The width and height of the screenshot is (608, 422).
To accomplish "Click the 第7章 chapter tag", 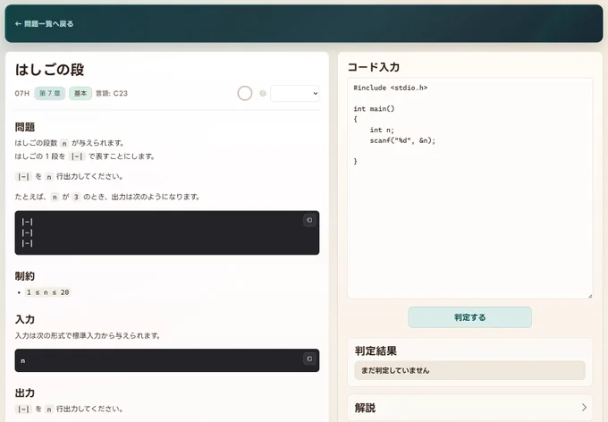I will click(x=50, y=93).
